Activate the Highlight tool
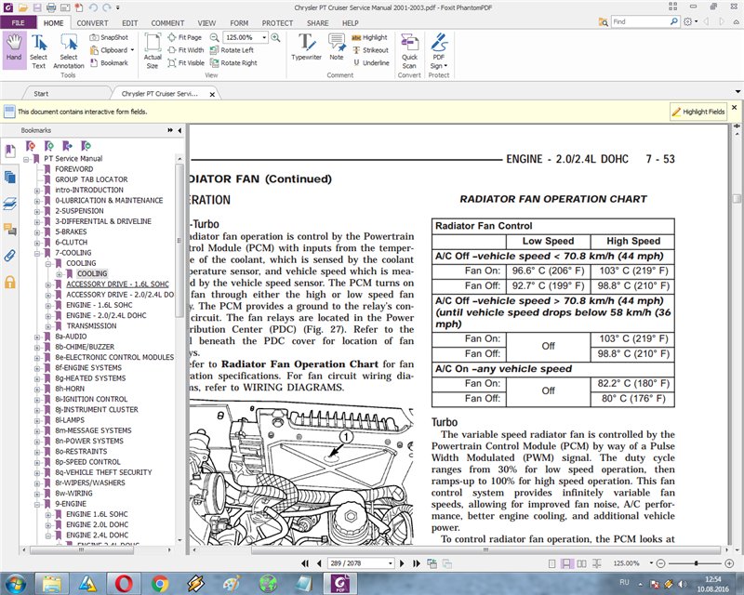The width and height of the screenshot is (744, 595). coord(369,37)
